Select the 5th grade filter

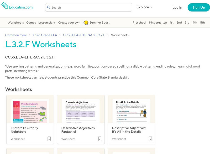pyautogui.click(x=202, y=23)
